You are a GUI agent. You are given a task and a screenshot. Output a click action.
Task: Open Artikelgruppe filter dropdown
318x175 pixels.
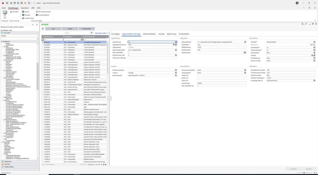(x=81, y=40)
